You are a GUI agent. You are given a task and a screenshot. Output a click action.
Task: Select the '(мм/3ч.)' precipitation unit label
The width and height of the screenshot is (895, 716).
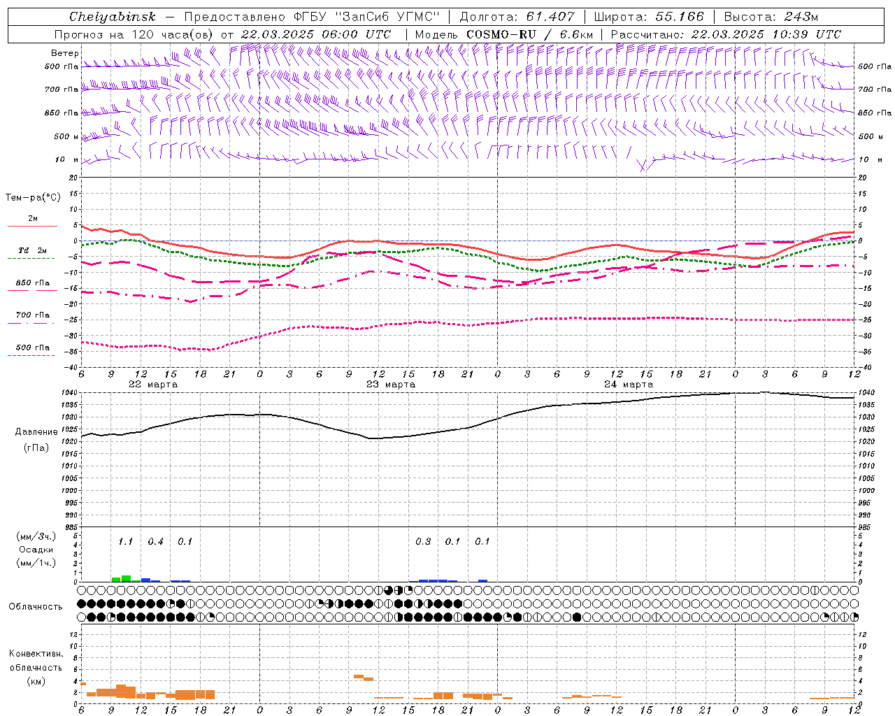(x=36, y=536)
